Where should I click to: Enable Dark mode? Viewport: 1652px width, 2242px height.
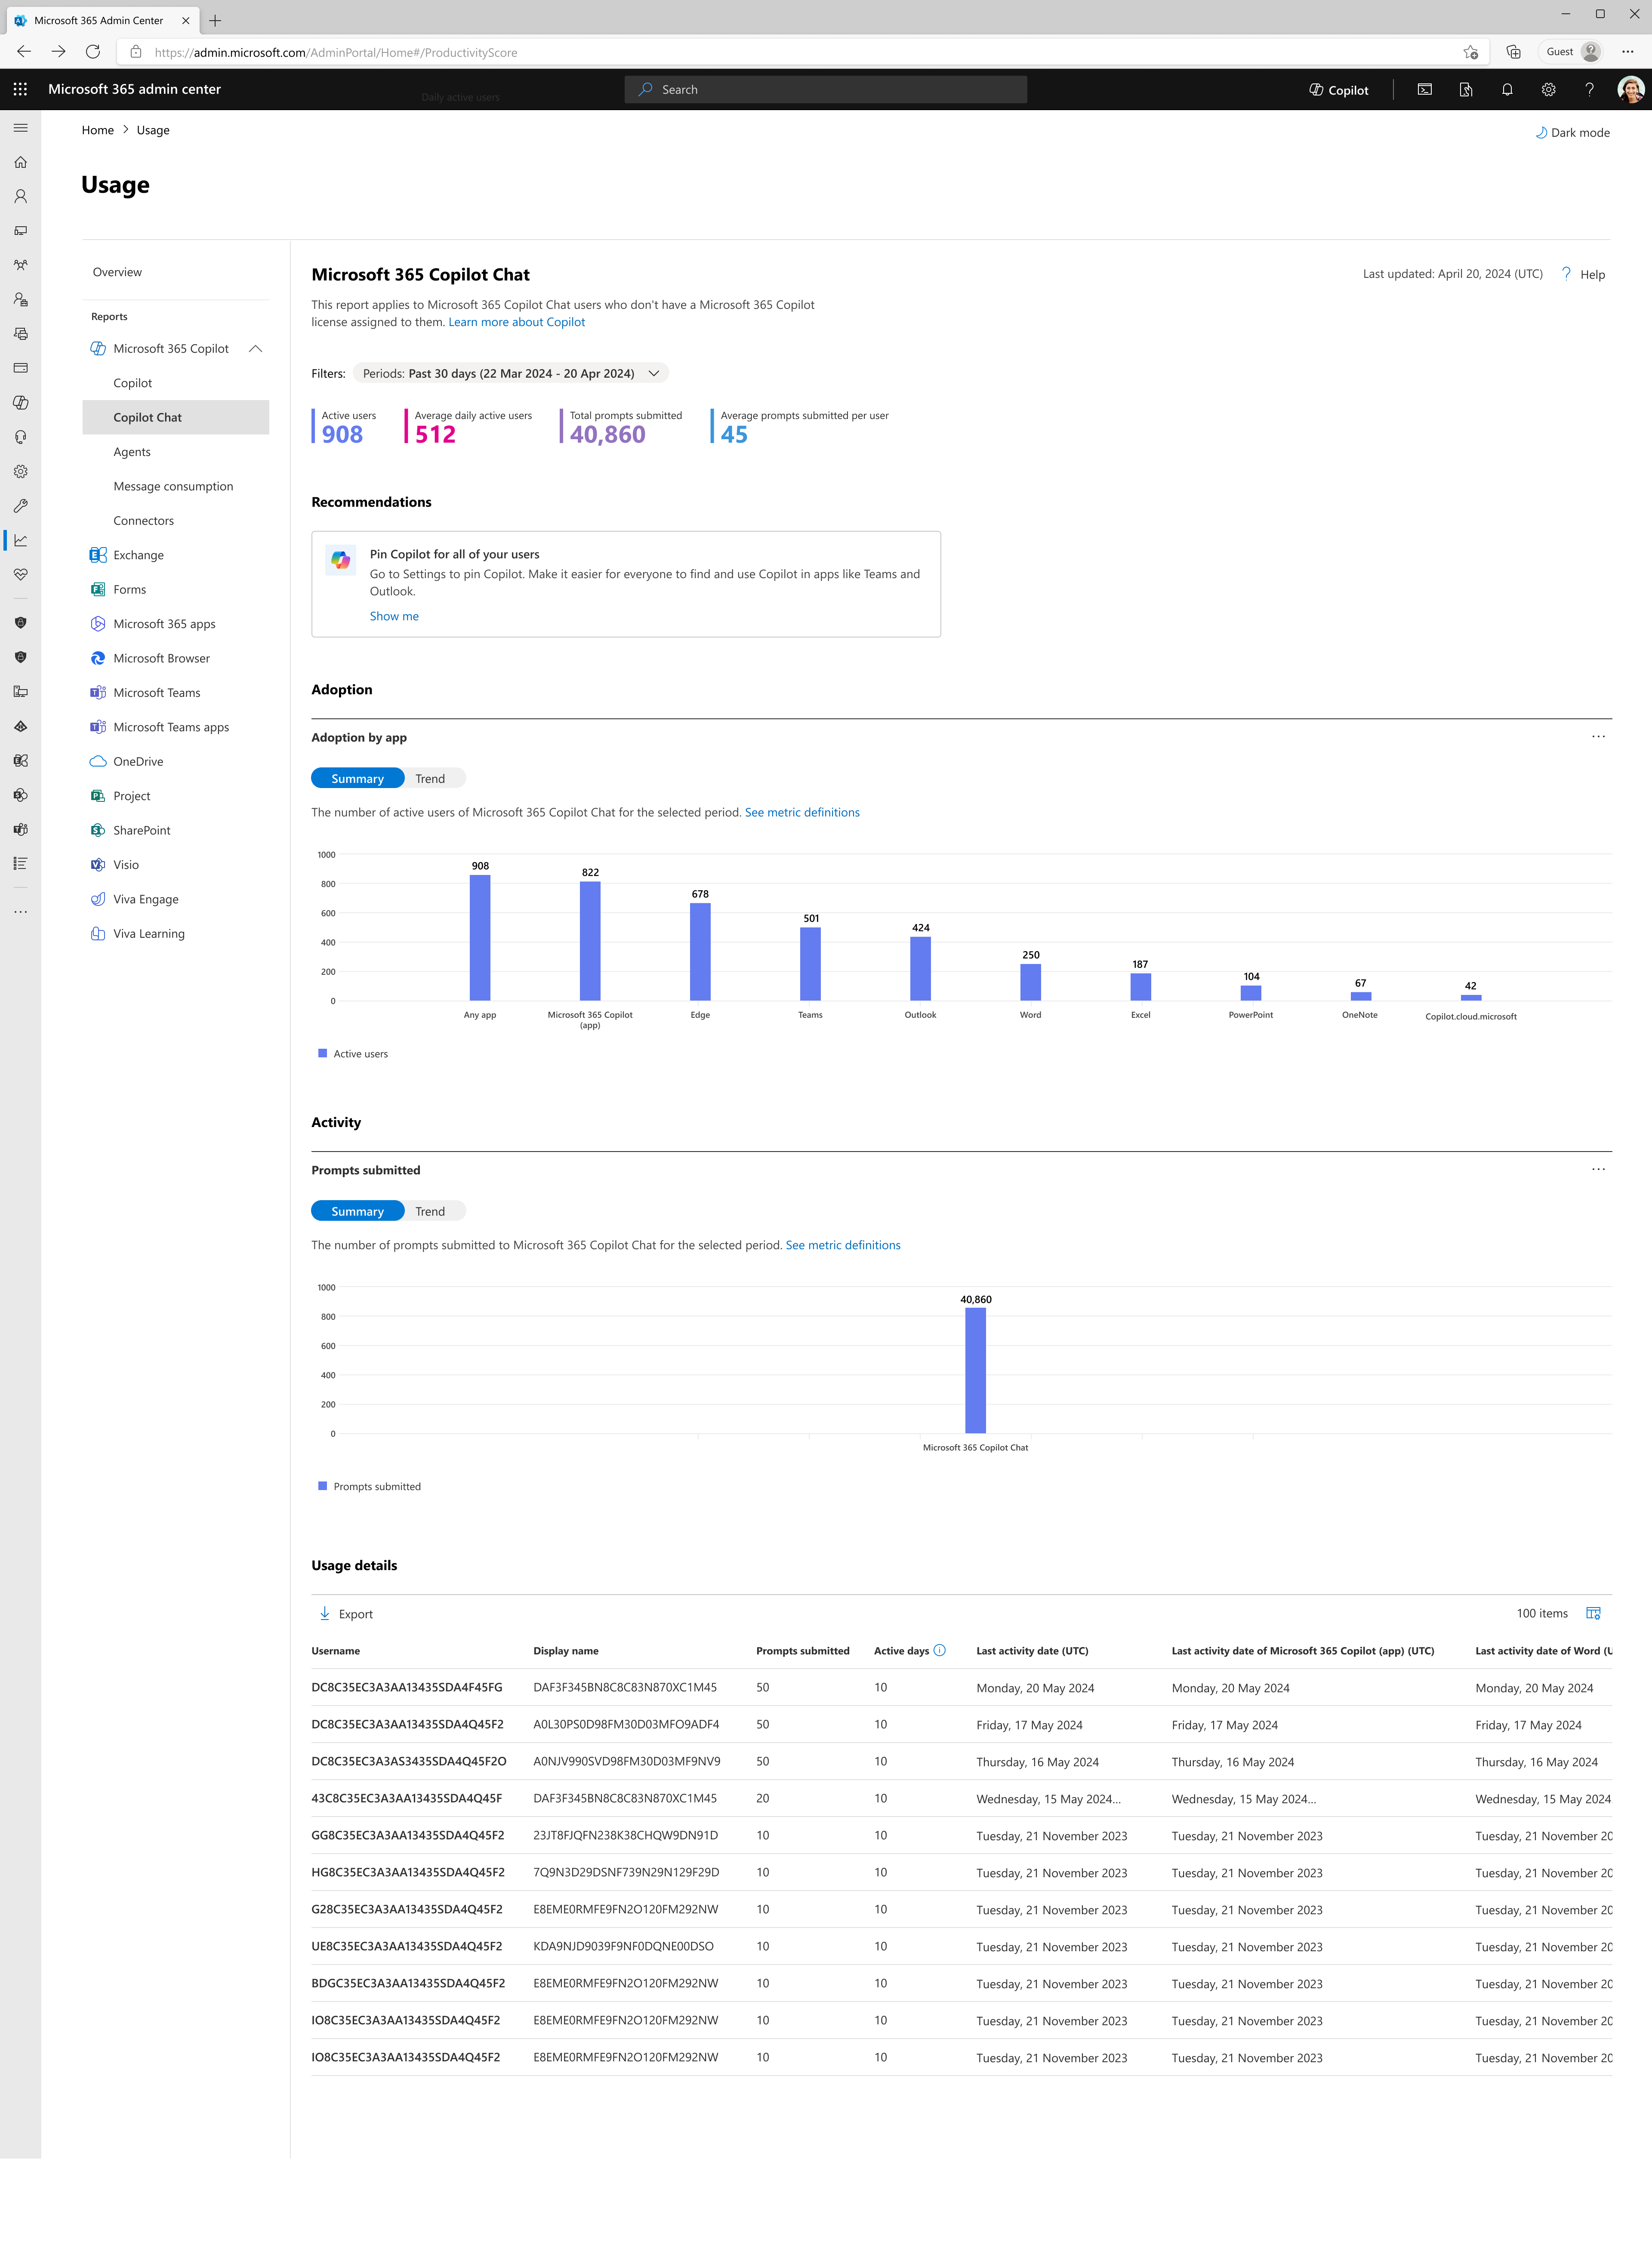1572,133
